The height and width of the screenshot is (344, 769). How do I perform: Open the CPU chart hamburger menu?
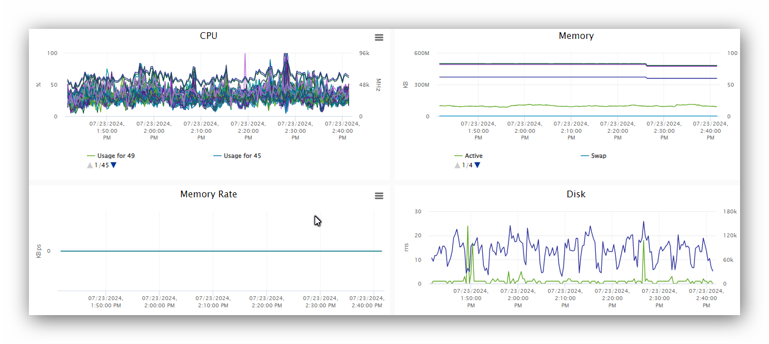pos(379,37)
